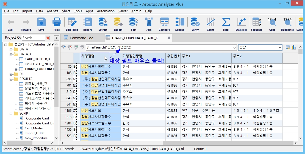Open the Analyze menu
This screenshot has height=154, width=305.
(52, 11)
